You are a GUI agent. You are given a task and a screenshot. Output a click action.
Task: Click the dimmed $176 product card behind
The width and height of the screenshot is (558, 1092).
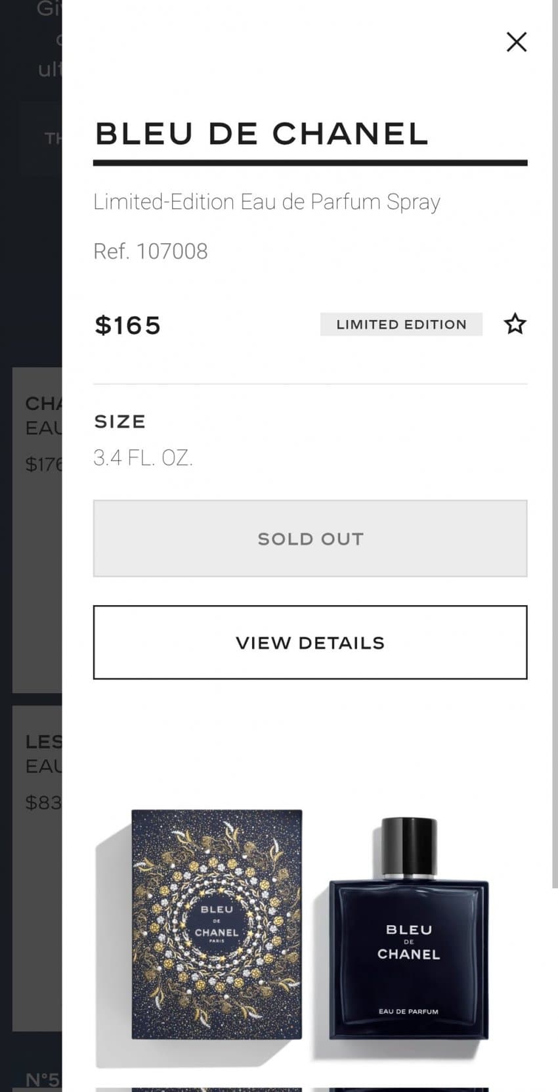(x=37, y=526)
